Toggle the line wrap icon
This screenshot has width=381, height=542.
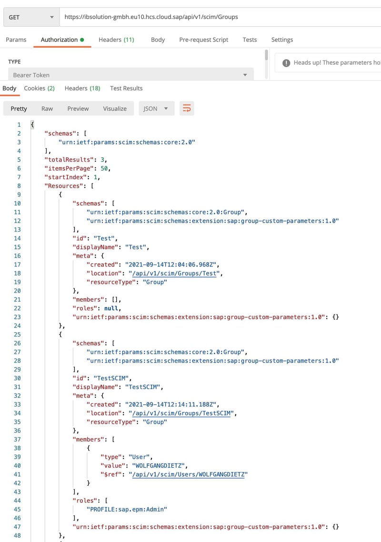pyautogui.click(x=187, y=109)
